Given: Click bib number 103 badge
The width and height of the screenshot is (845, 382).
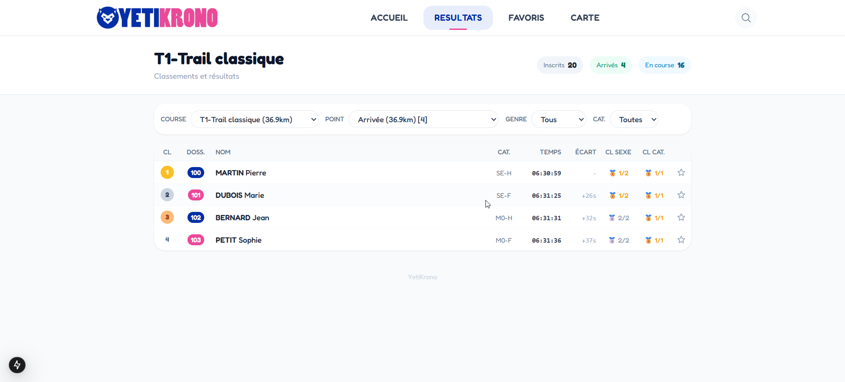Looking at the screenshot, I should click(196, 240).
